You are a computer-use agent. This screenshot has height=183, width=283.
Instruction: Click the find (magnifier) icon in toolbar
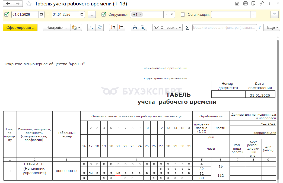pos(91,27)
